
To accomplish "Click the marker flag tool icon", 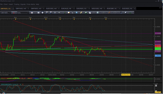I will tap(59, 13).
